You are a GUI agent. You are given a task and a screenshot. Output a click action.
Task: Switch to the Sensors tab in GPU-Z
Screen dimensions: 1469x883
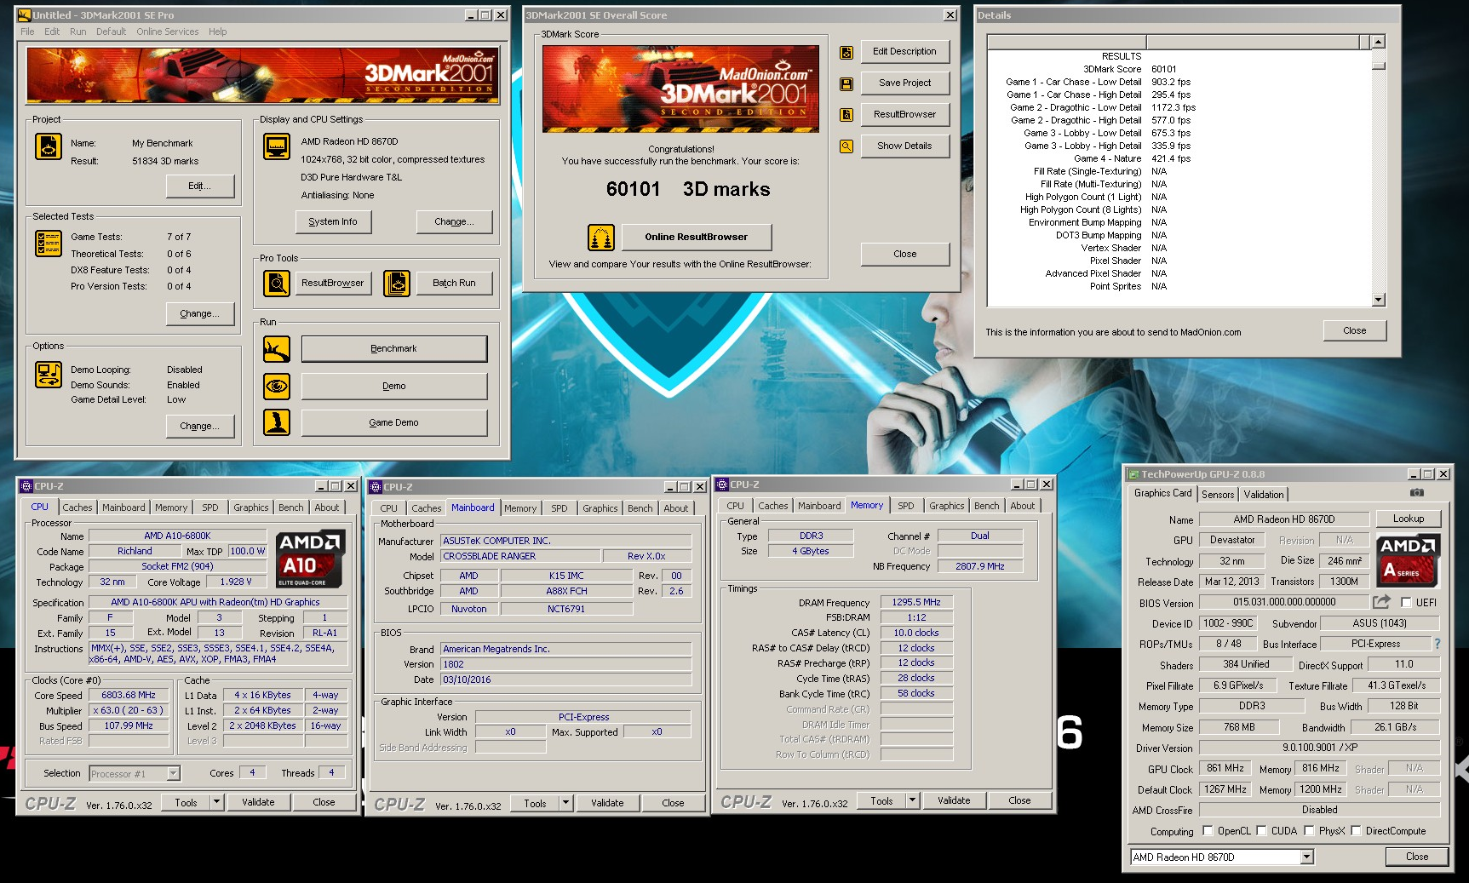tap(1218, 495)
